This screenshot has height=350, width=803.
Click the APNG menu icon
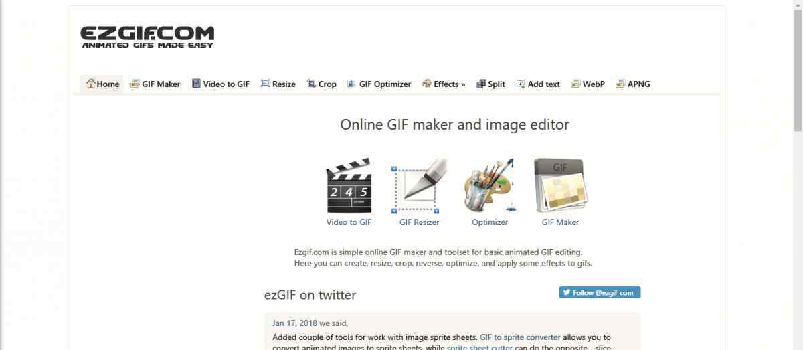pos(620,84)
